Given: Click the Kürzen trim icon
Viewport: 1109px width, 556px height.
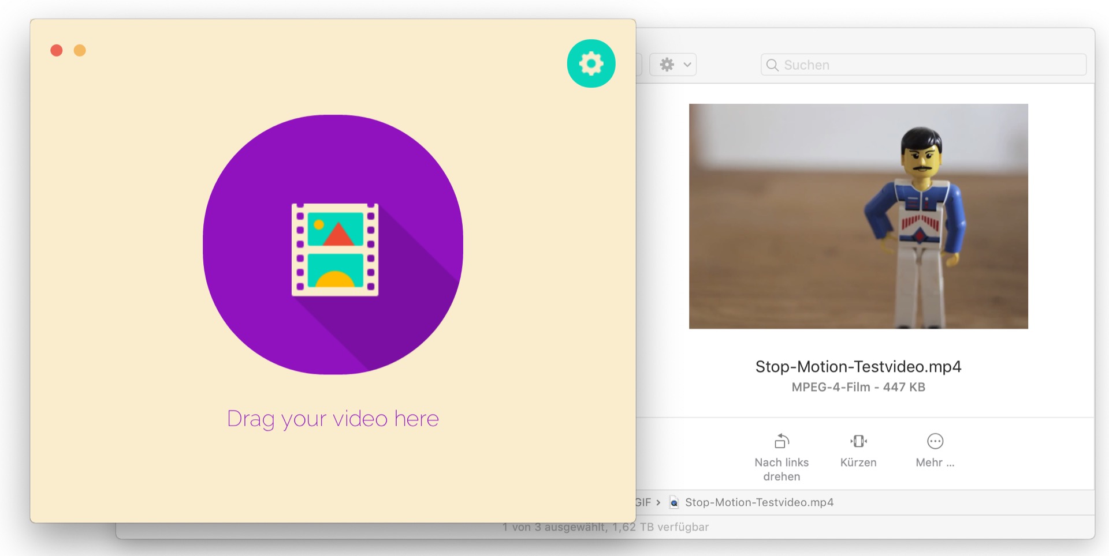Looking at the screenshot, I should pyautogui.click(x=858, y=441).
